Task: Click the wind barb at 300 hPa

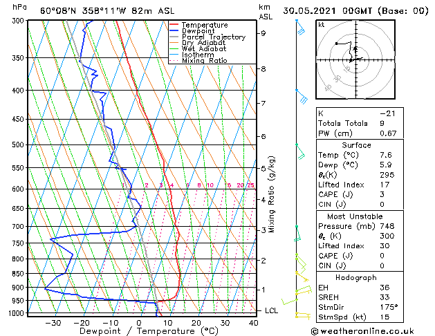Action: 300,27
